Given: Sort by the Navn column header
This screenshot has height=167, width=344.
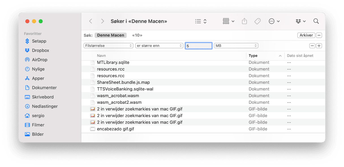Looking at the screenshot, I should [101, 56].
